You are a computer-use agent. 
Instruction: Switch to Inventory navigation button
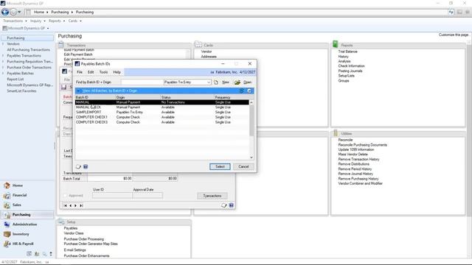coord(27,234)
